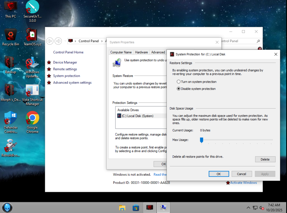Switch to the Computer Name tab
This screenshot has height=213, width=287.
click(x=121, y=52)
